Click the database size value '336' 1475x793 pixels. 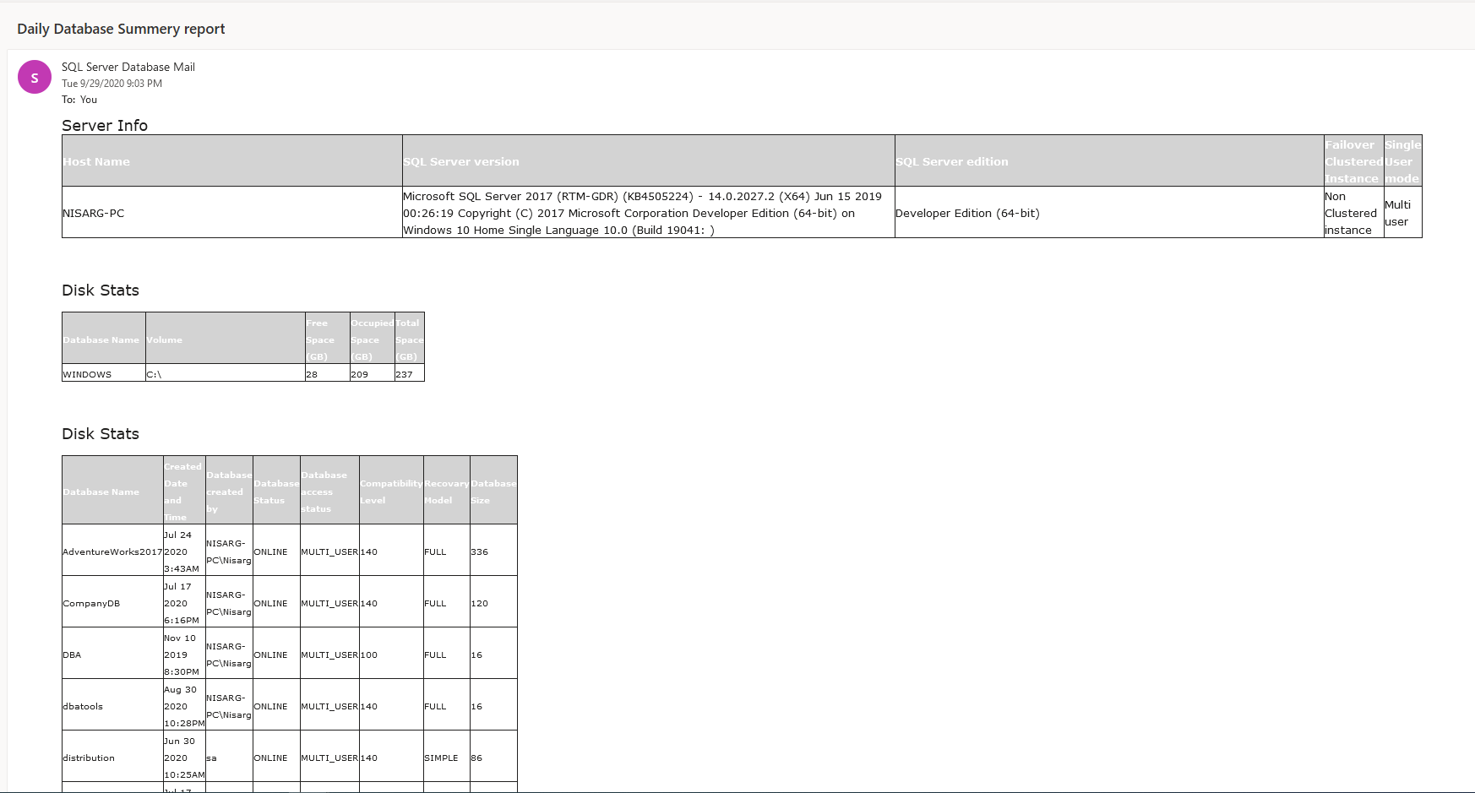(x=493, y=551)
